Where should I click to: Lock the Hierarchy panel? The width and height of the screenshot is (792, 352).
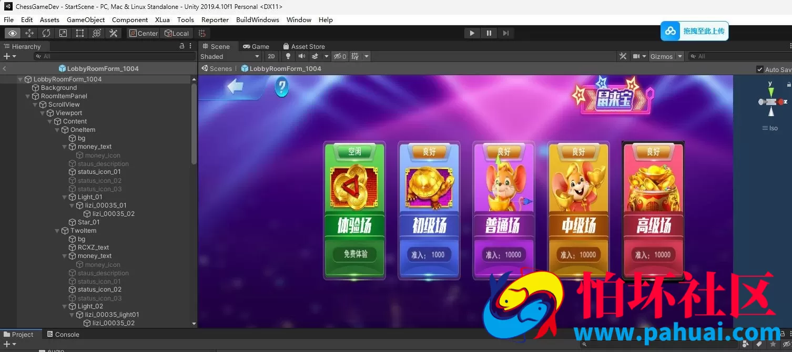click(x=182, y=46)
